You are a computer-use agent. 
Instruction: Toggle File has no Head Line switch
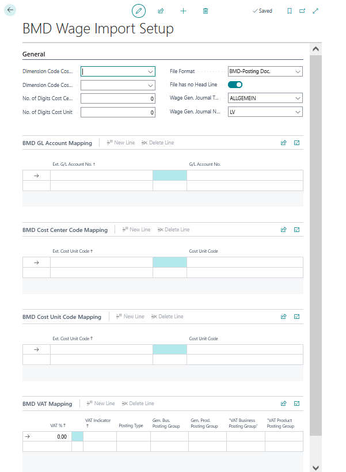pos(235,85)
